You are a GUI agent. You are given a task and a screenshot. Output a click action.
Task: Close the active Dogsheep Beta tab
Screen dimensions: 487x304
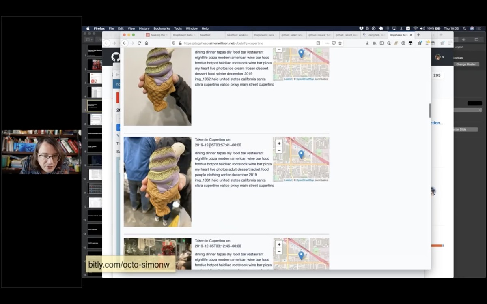coord(411,35)
